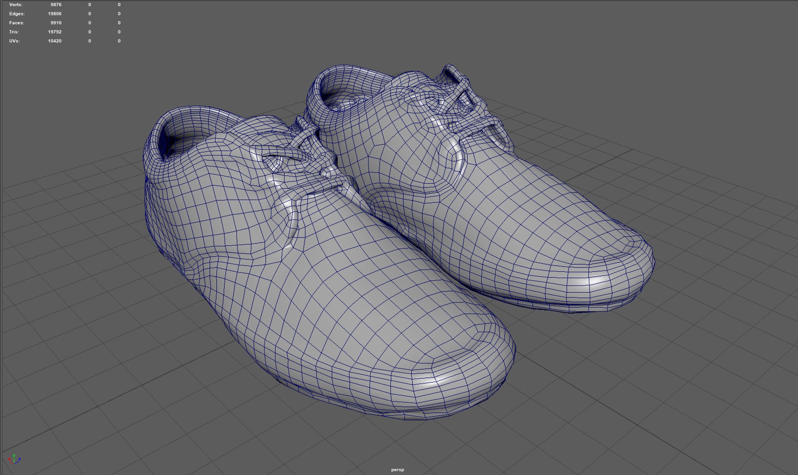Viewport: 798px width, 475px height.
Task: Click the 'Verts:' heads-up display label
Action: pyautogui.click(x=16, y=4)
